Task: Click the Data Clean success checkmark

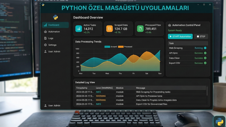Action: pyautogui.click(x=205, y=58)
